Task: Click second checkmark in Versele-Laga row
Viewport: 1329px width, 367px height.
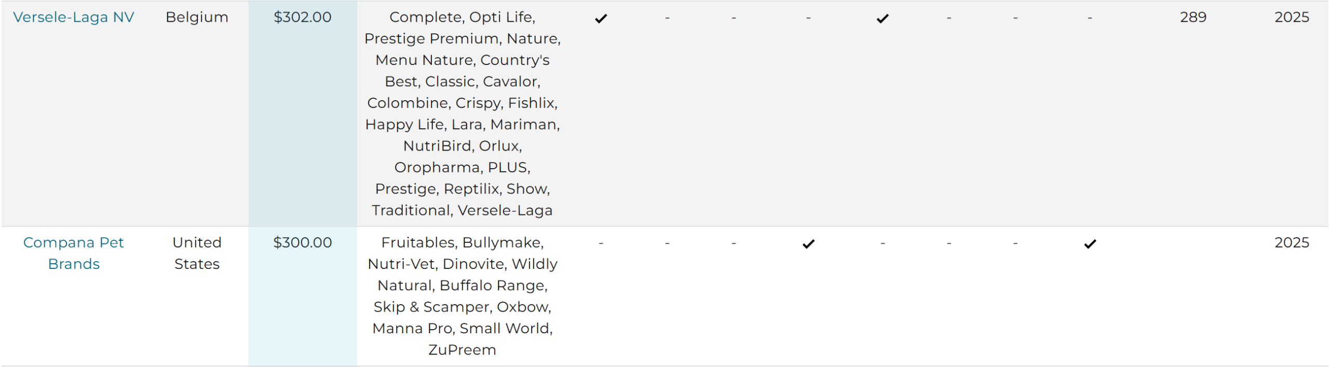Action: (883, 18)
